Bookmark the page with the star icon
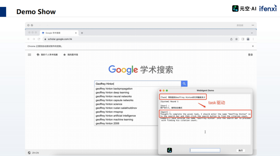This screenshot has height=156, width=280. pos(237,39)
